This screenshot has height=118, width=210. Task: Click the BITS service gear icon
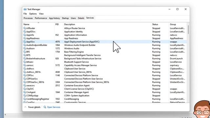(x=25, y=55)
